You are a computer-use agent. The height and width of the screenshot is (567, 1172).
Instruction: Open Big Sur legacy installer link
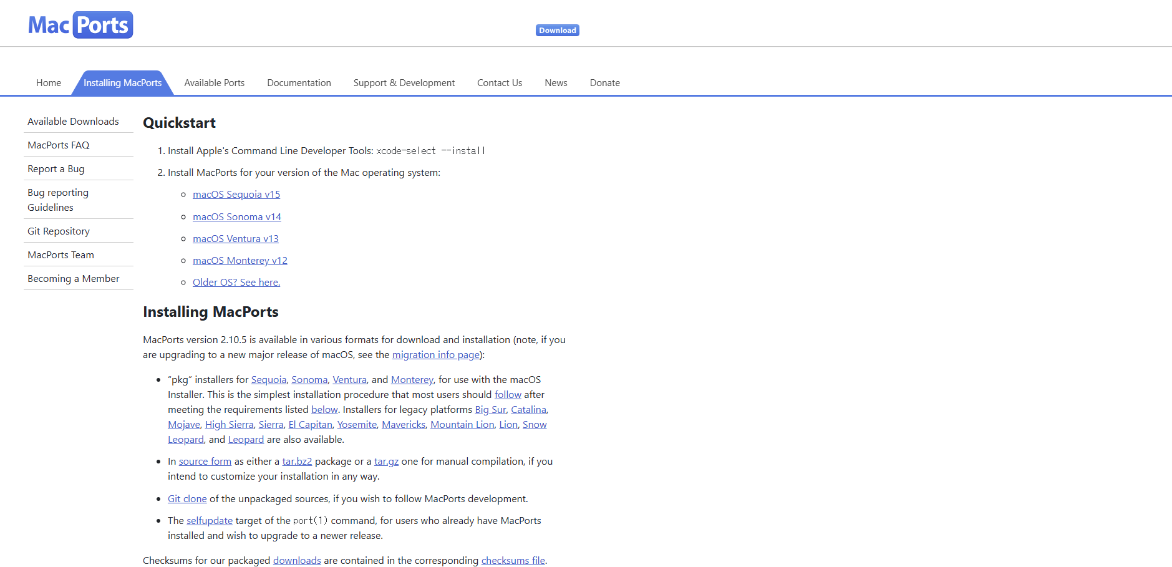coord(490,410)
